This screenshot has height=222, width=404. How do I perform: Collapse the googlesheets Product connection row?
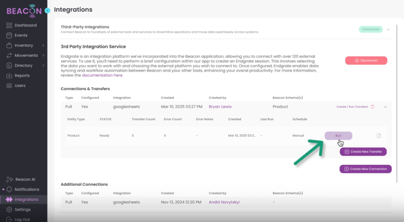[x=385, y=106]
